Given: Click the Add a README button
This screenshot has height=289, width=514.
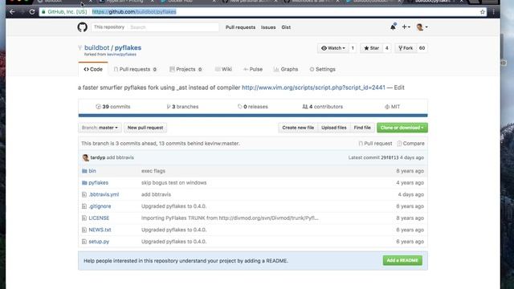Looking at the screenshot, I should click(x=402, y=260).
